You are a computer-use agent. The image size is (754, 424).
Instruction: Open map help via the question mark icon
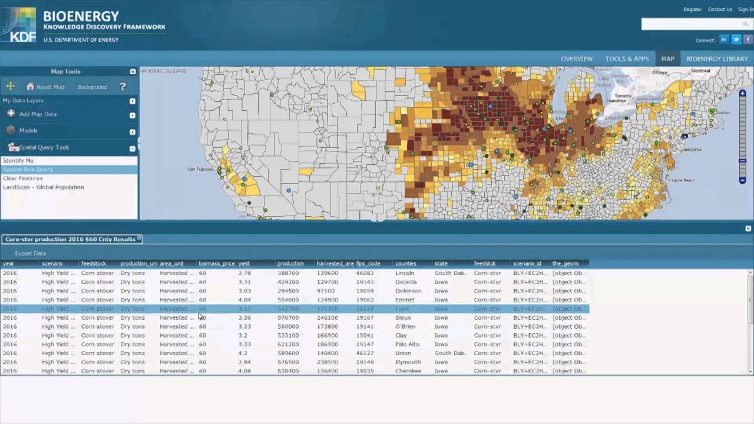click(123, 87)
